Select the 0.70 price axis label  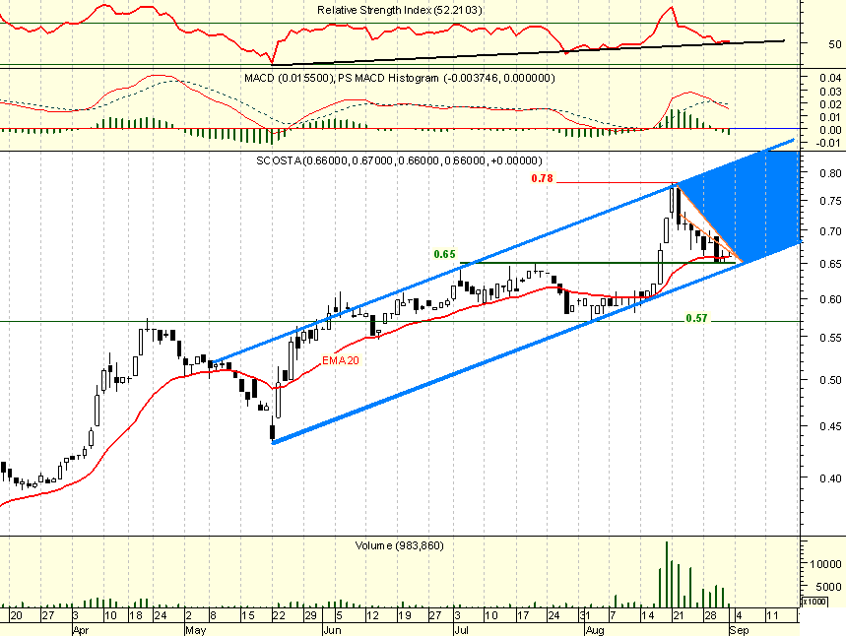click(830, 231)
